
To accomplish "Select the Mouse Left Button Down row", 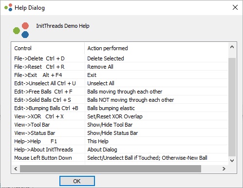I will [120, 158].
